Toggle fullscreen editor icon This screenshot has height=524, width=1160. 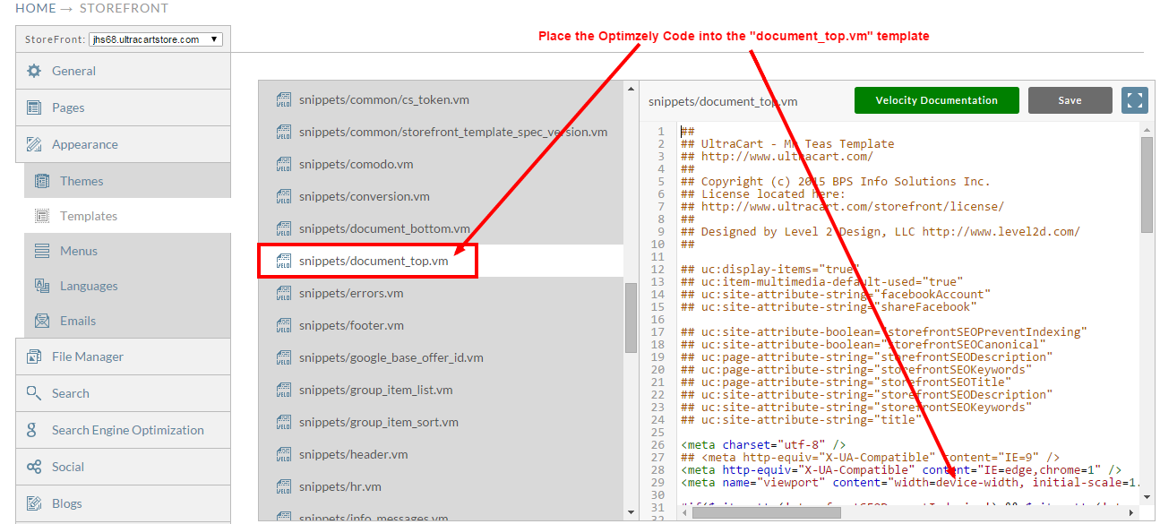1135,100
